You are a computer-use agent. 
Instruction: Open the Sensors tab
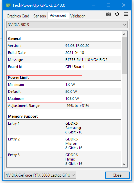coord(39,16)
